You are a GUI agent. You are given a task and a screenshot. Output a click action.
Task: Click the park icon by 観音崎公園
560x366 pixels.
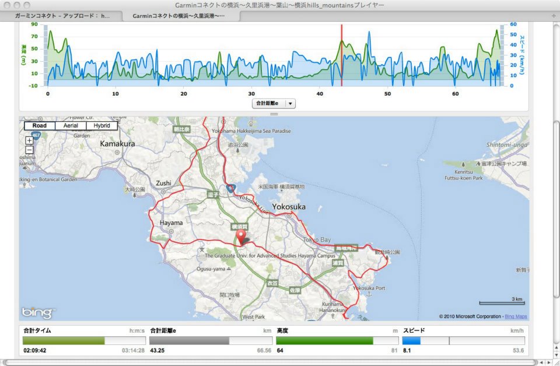[x=387, y=257]
